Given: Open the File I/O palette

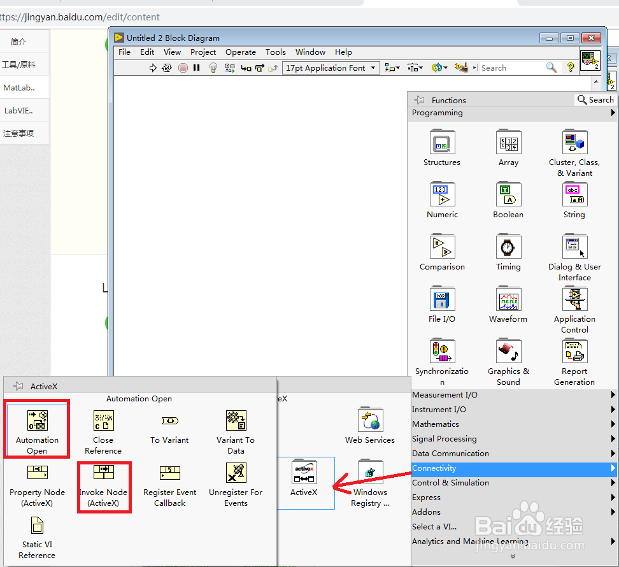Looking at the screenshot, I should [x=442, y=305].
